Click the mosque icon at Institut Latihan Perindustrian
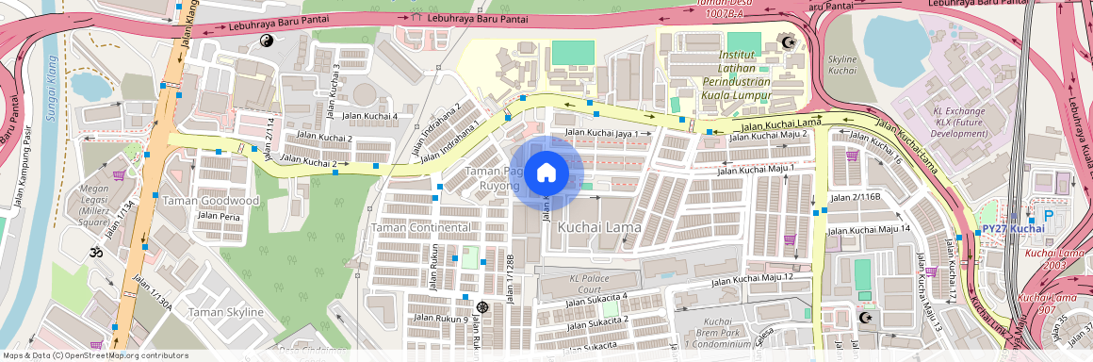 point(789,43)
